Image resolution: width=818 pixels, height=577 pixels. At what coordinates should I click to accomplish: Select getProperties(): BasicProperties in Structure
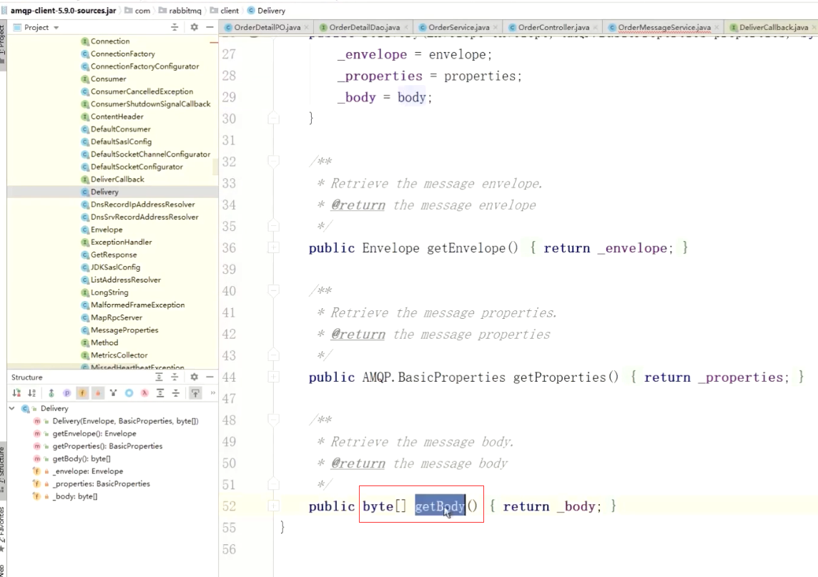(107, 446)
